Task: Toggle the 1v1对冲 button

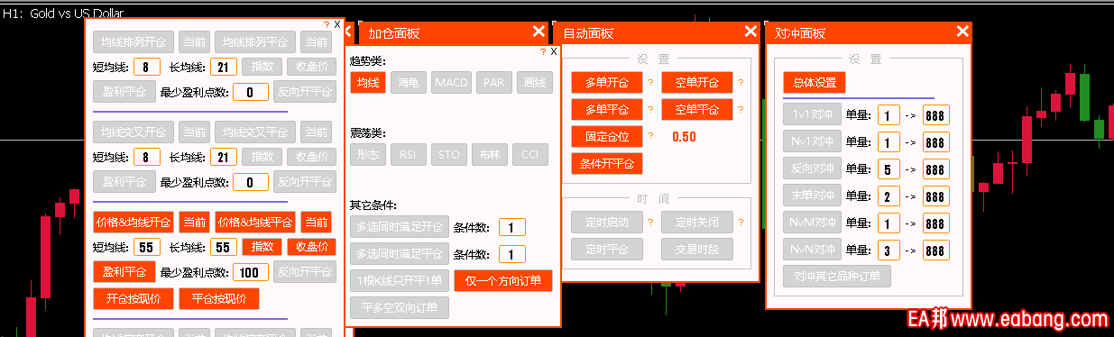Action: click(813, 114)
